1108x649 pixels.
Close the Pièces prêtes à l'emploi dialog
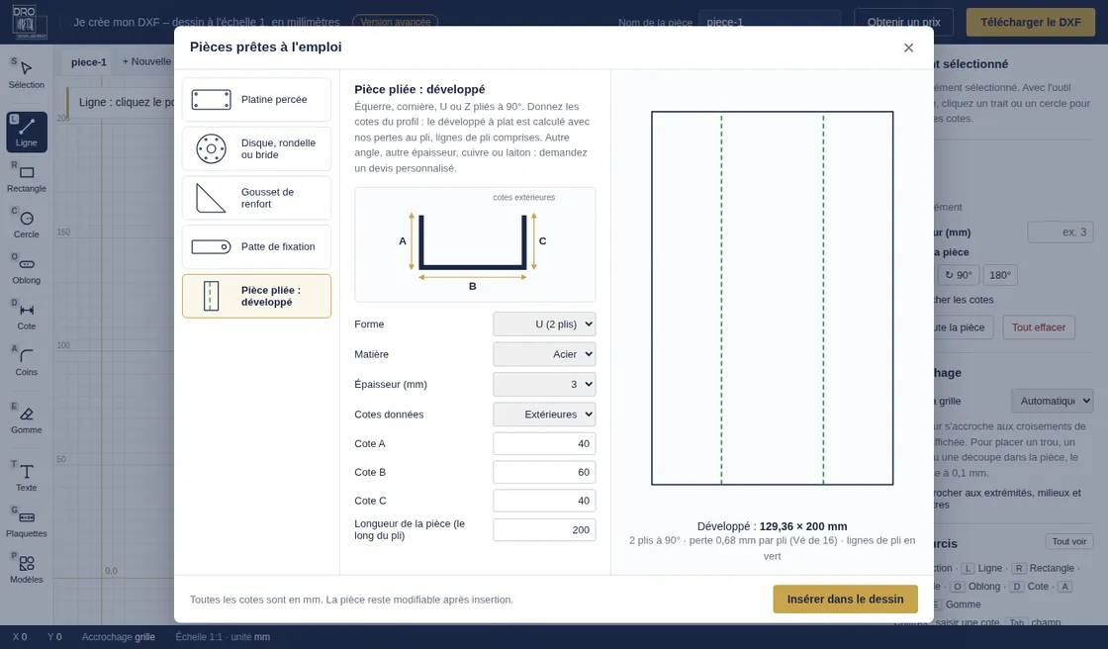pos(909,47)
